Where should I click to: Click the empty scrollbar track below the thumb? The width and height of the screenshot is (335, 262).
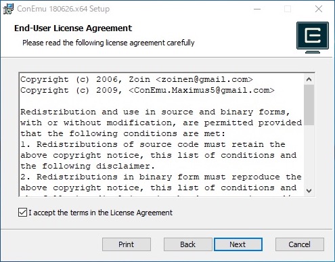[309, 155]
